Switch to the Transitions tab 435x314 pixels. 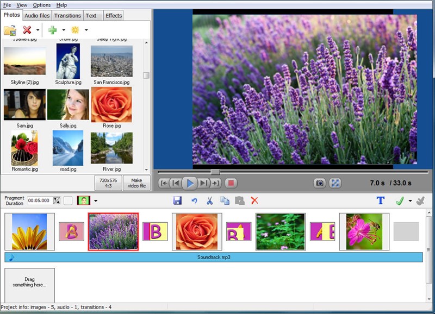(67, 16)
